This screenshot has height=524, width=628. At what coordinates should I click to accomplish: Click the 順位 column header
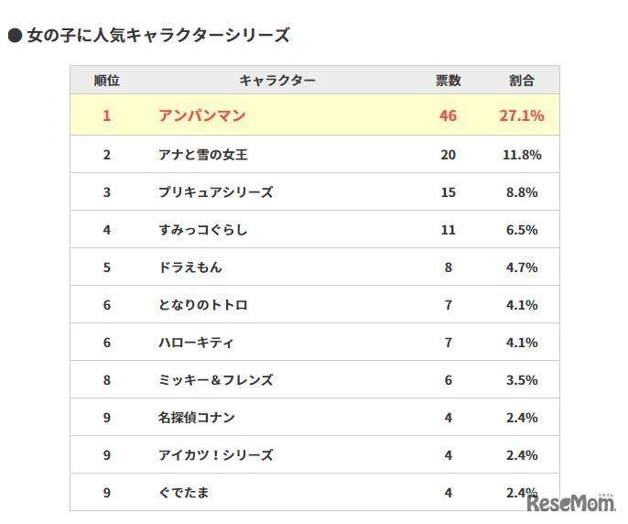coord(106,81)
